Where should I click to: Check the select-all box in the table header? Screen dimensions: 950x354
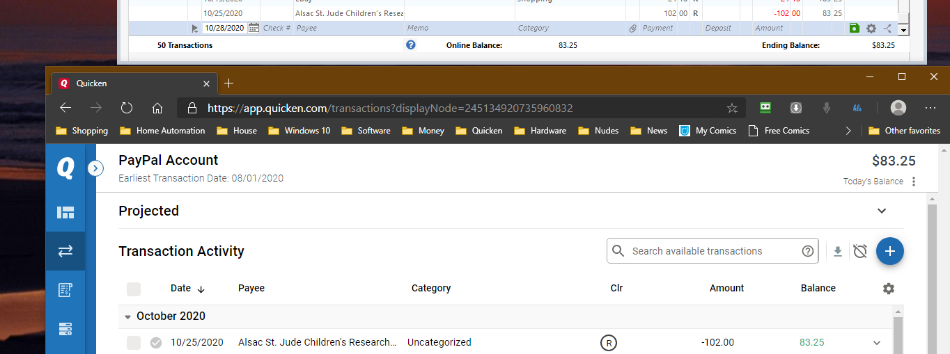134,289
